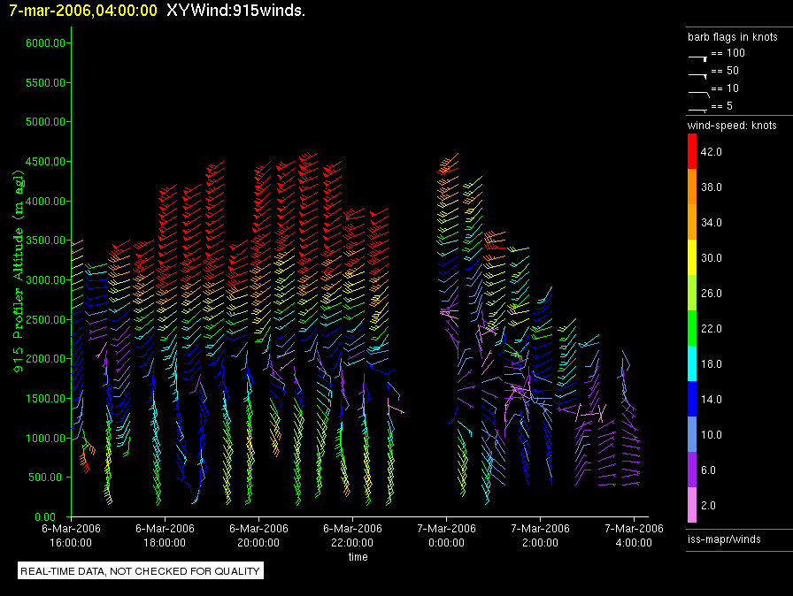This screenshot has height=596, width=793.
Task: Click the iss-mapr/winds label in legend
Action: pos(724,539)
